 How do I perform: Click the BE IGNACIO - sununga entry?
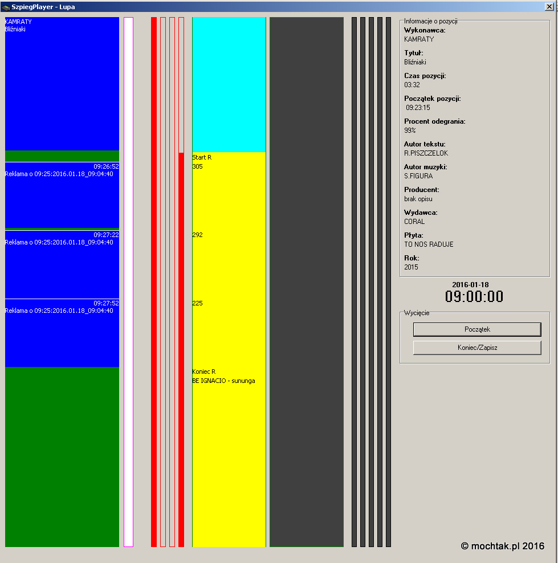click(223, 381)
